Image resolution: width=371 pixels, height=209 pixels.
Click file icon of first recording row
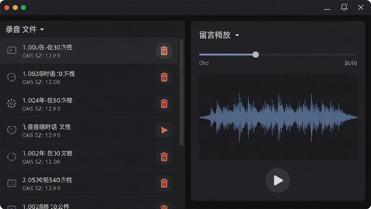(12, 50)
